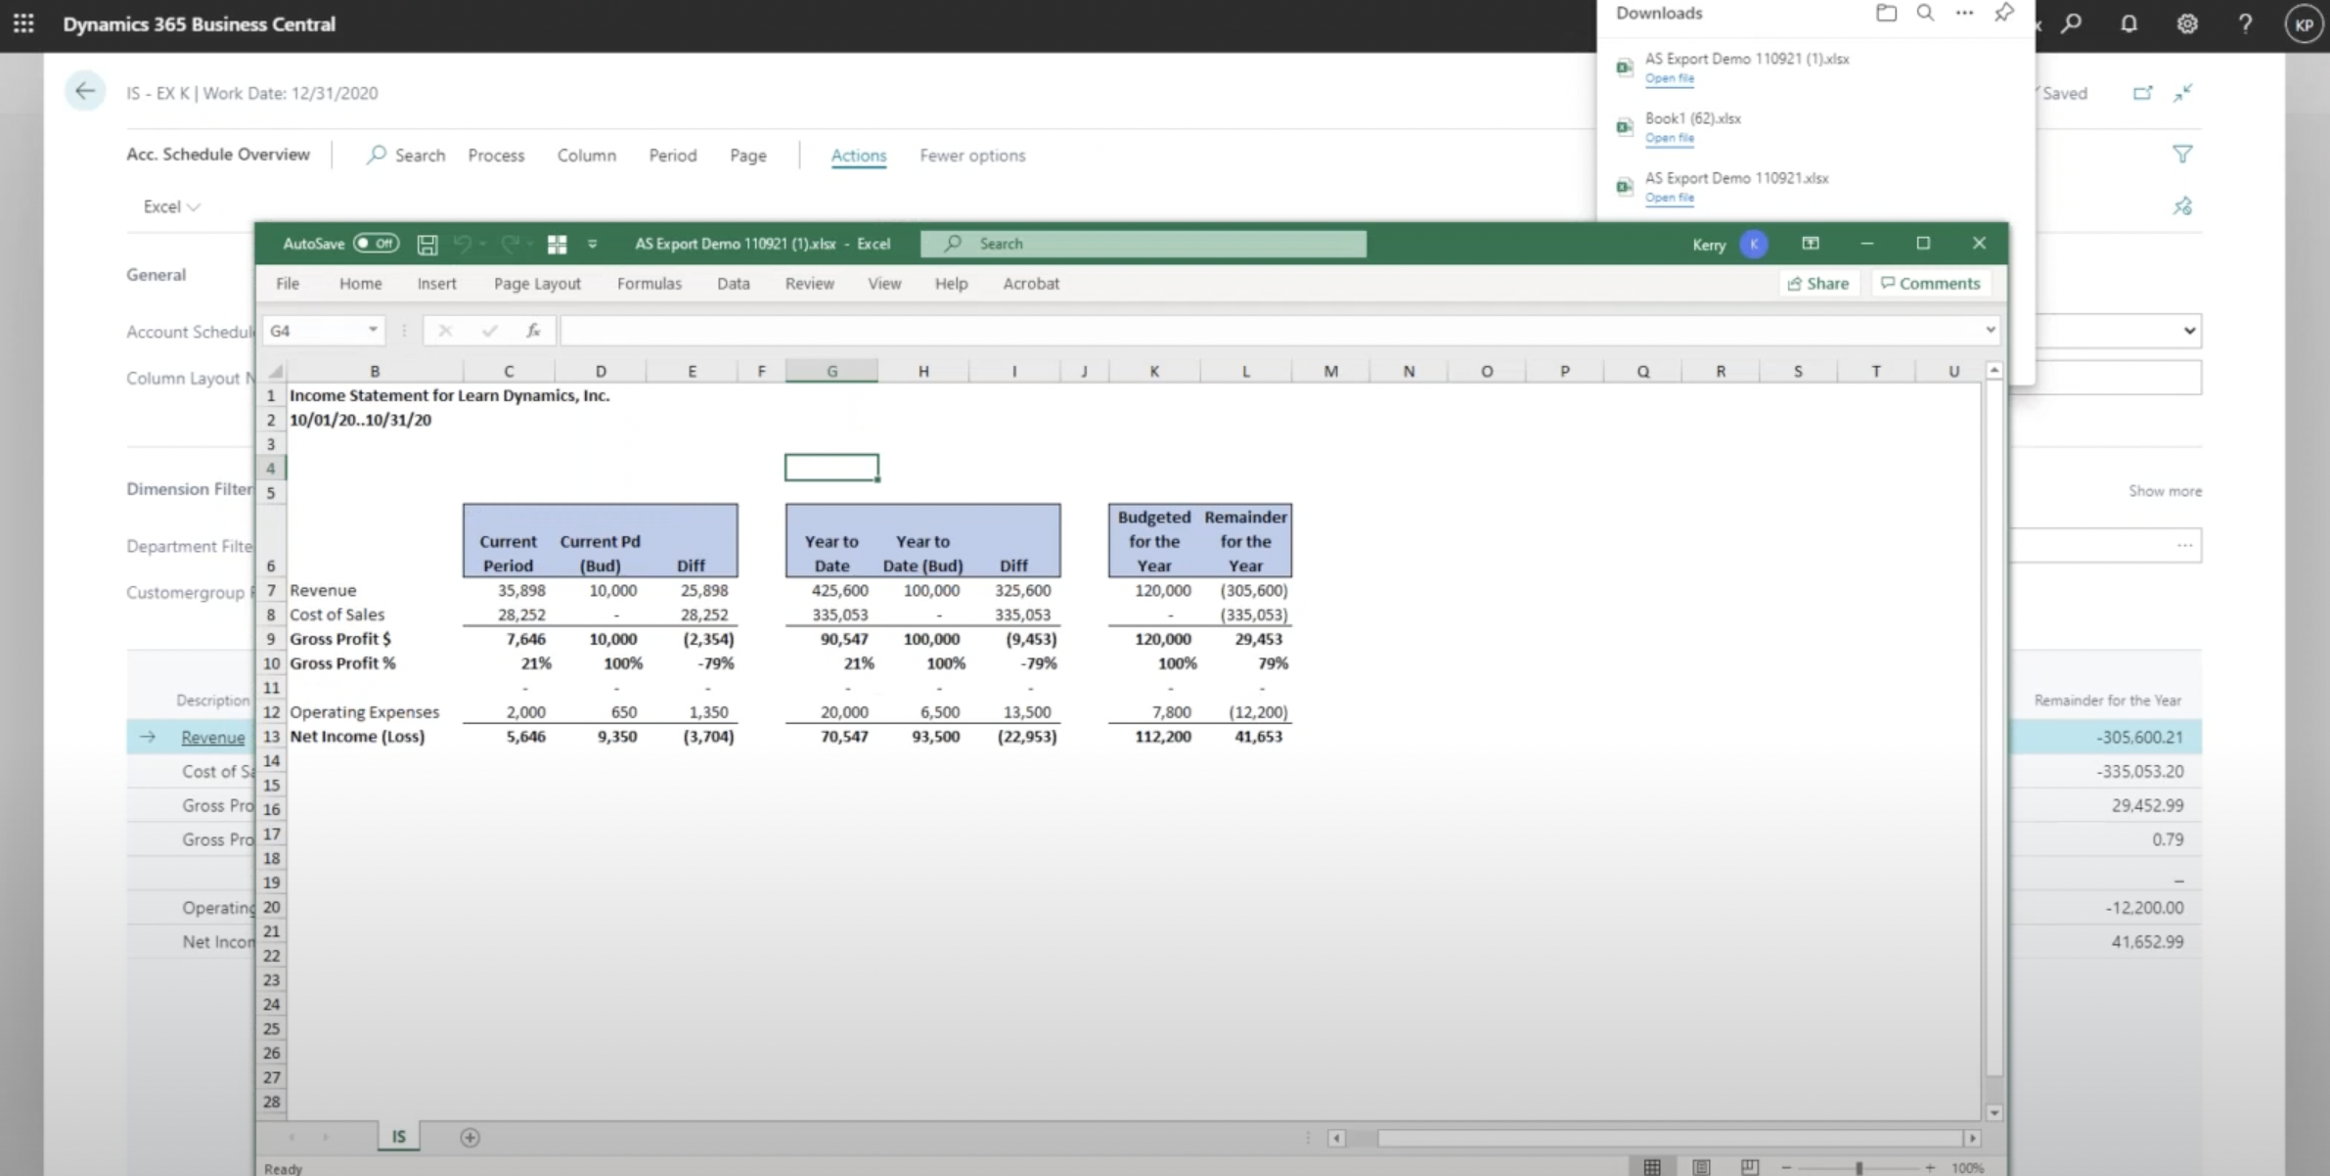Open the Excel Insert tab
Image resolution: width=2330 pixels, height=1176 pixels.
coord(436,283)
